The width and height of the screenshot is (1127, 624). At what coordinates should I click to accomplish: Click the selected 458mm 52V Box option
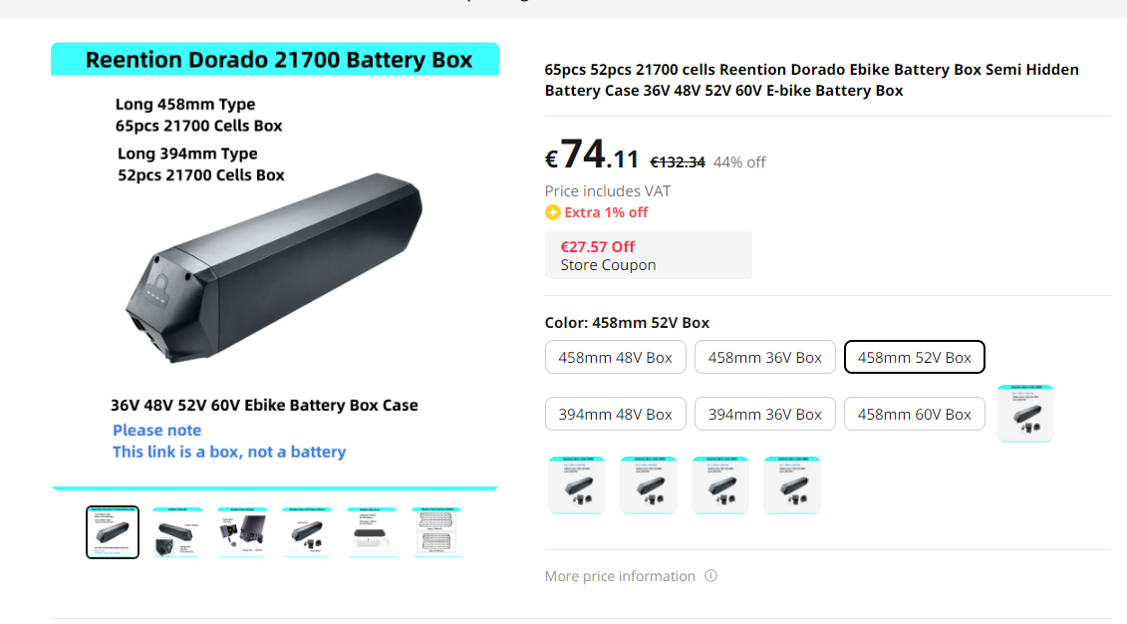[914, 357]
